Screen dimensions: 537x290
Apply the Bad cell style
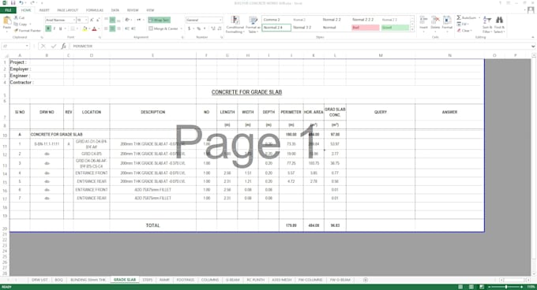[x=366, y=28]
